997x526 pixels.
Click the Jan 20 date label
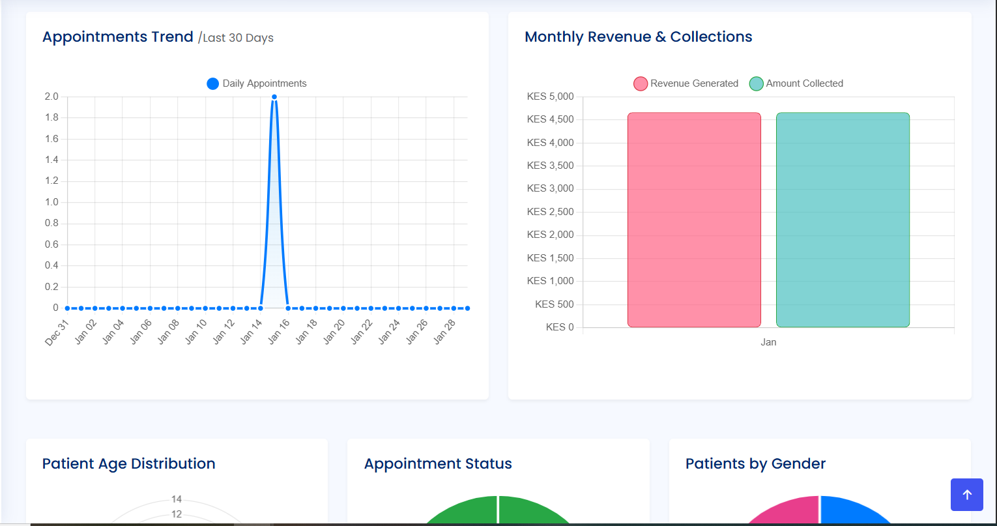[333, 332]
